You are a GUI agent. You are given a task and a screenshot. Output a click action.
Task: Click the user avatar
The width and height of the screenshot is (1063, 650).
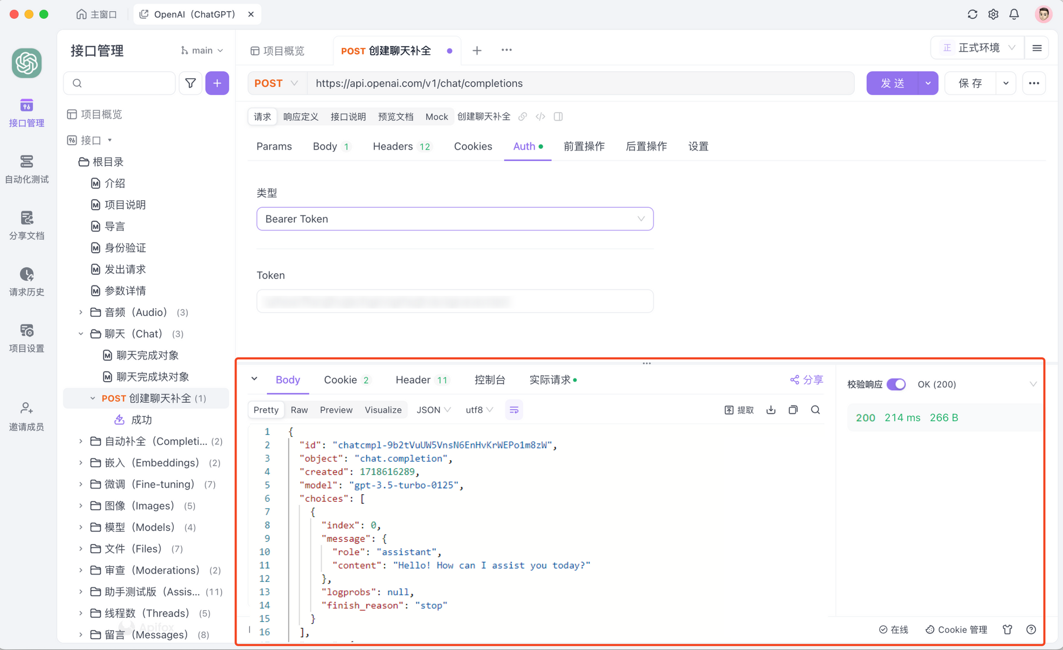coord(1043,14)
